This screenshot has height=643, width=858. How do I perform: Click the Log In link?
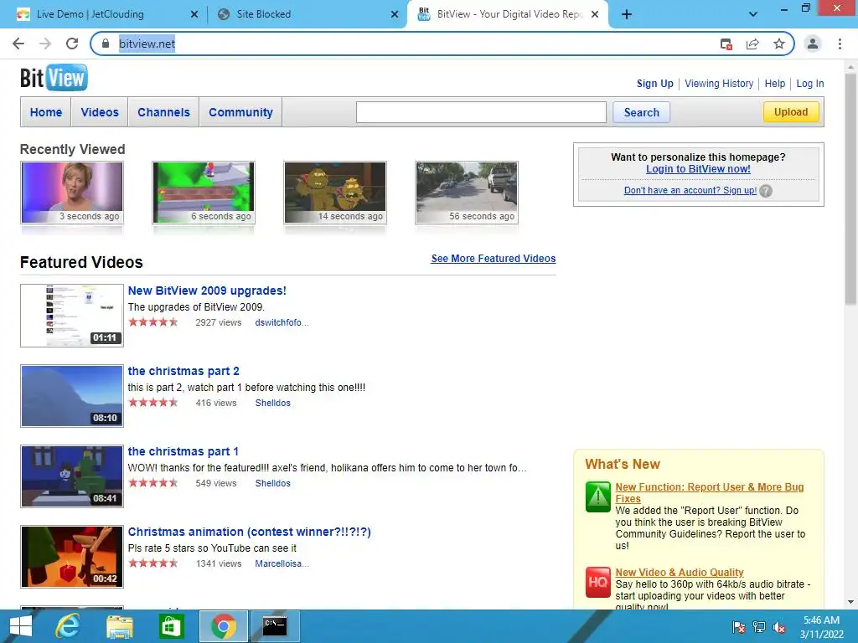coord(810,84)
